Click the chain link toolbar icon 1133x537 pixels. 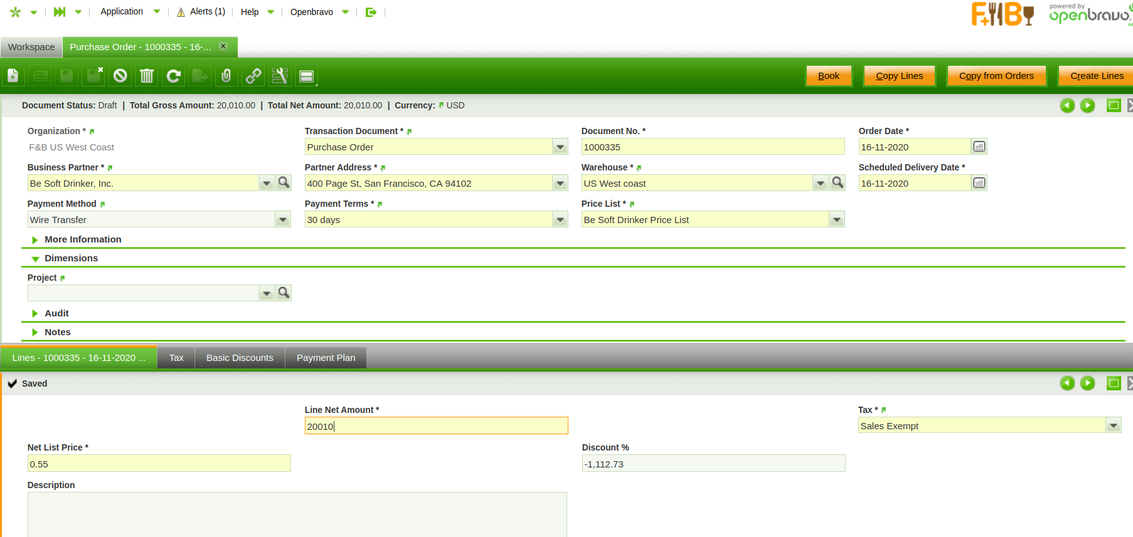click(253, 76)
